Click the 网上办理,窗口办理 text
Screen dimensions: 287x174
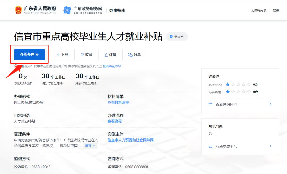tap(28, 103)
